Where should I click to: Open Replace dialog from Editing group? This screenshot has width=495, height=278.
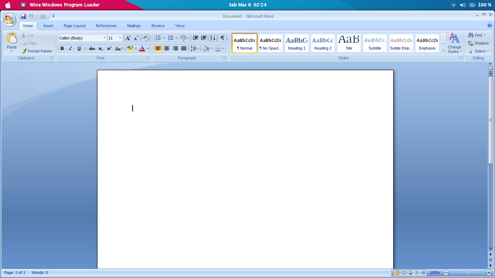point(478,43)
